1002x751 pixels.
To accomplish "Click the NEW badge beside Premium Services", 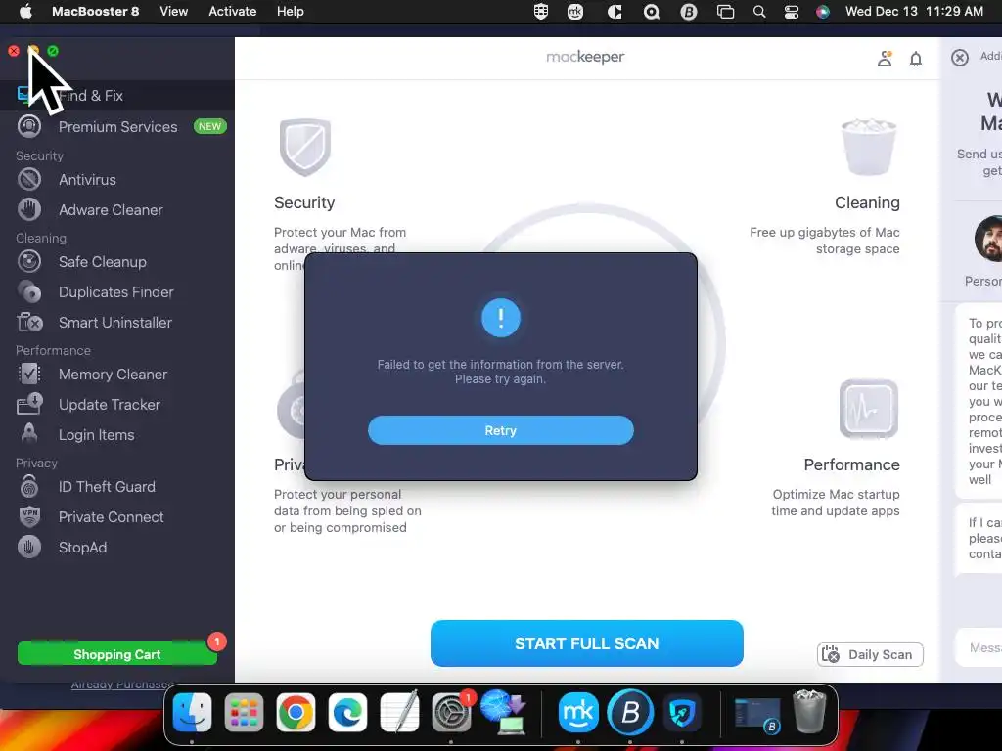I will [x=209, y=126].
